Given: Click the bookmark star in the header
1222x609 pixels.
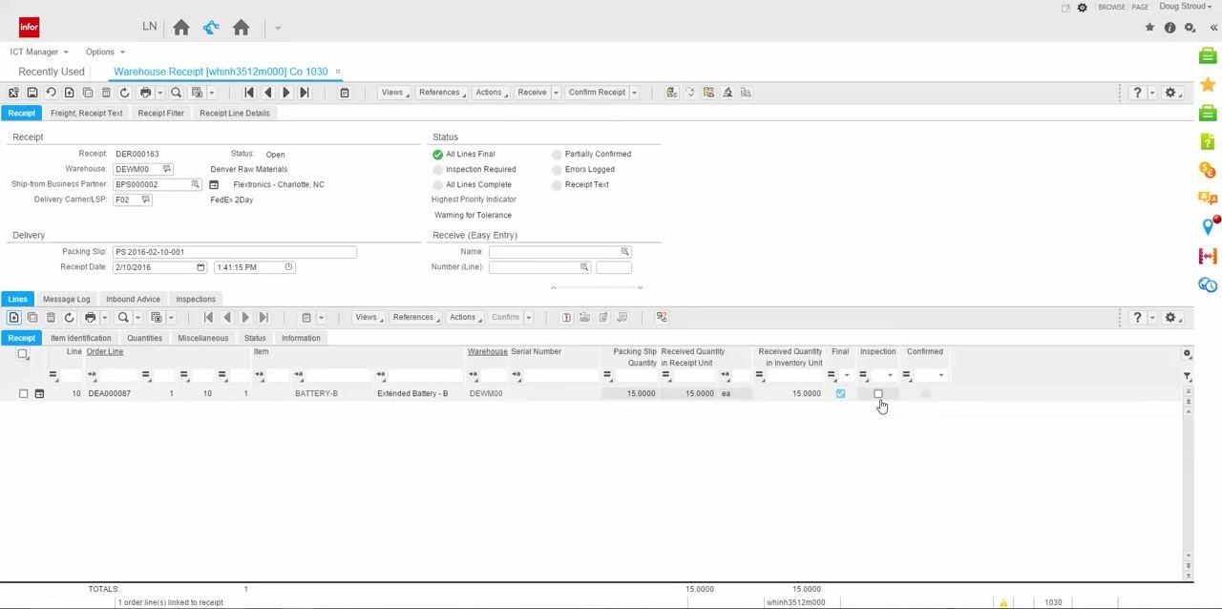Looking at the screenshot, I should pos(1149,28).
